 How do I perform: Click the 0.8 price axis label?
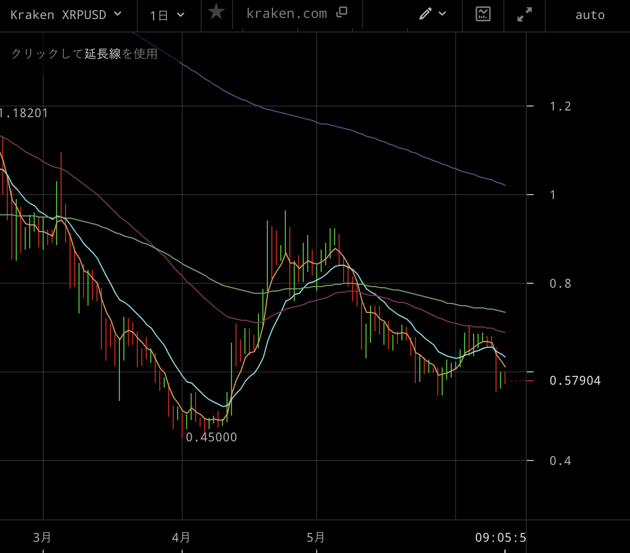coord(560,284)
